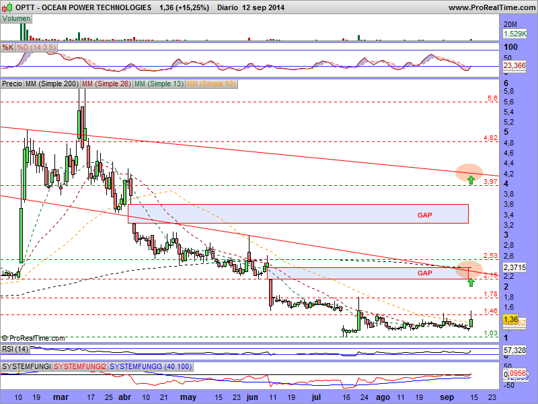This screenshot has width=538, height=404.
Task: Select the red SYSTEMFUNGI2 label
Action: pos(80,366)
